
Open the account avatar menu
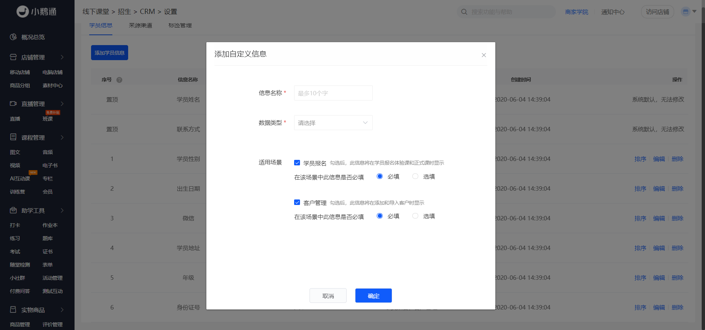(685, 12)
